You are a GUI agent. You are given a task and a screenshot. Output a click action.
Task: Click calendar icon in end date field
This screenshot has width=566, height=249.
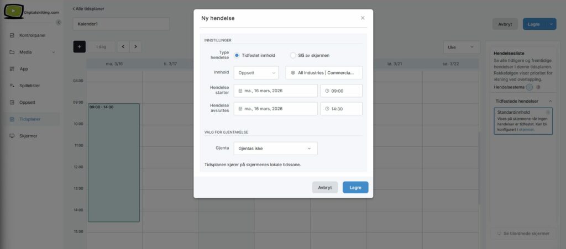click(240, 109)
